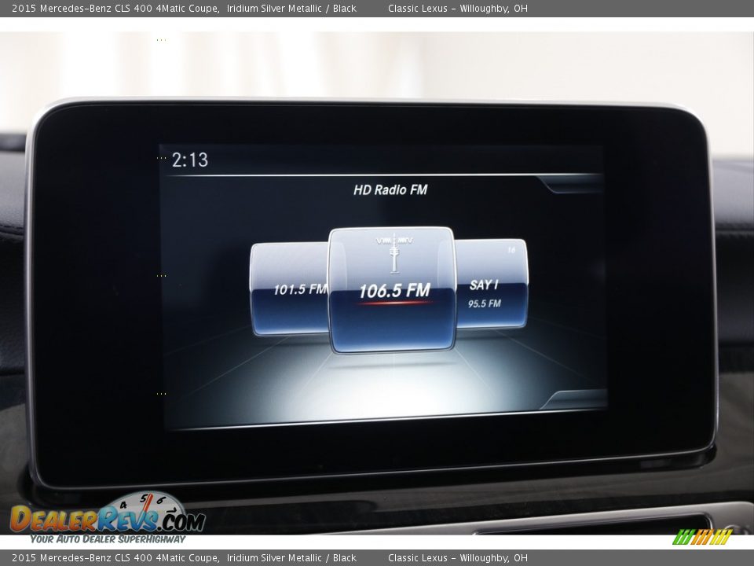Image resolution: width=754 pixels, height=566 pixels.
Task: Open Classic Lexus – Willoughby, OH in footer
Action: click(457, 558)
